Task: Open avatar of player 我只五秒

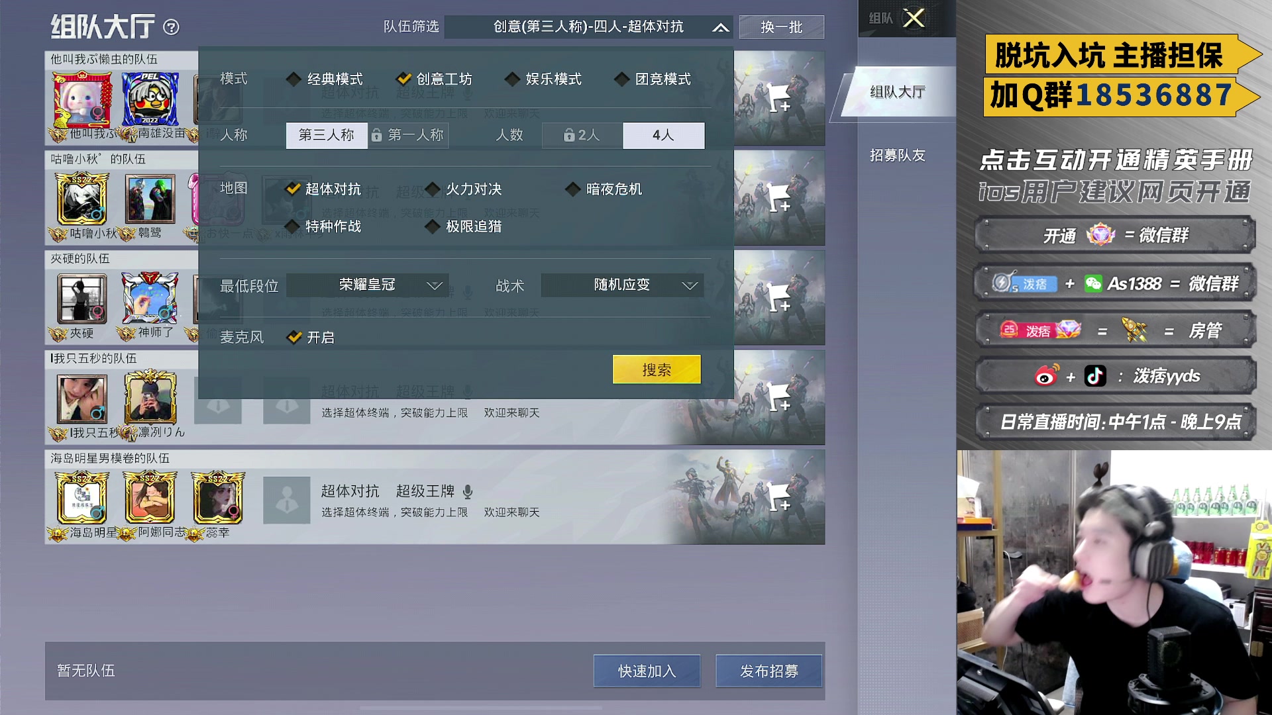Action: [82, 399]
